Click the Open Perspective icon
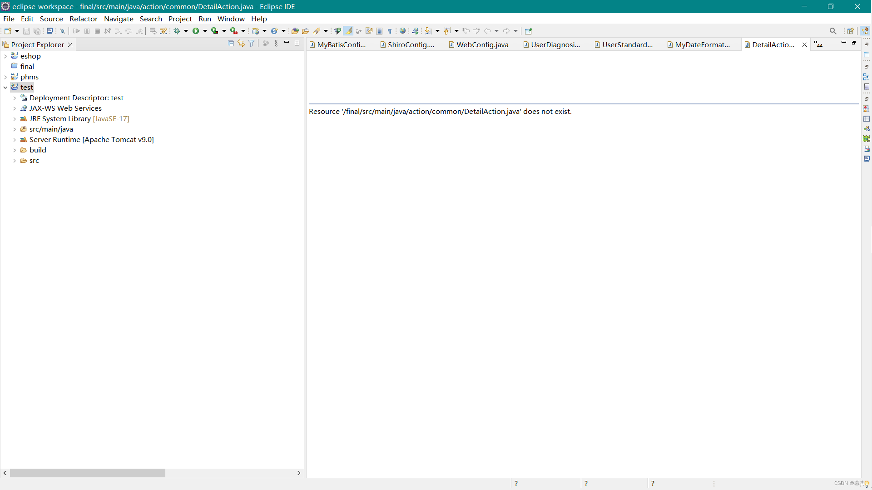This screenshot has width=872, height=490. pos(850,31)
